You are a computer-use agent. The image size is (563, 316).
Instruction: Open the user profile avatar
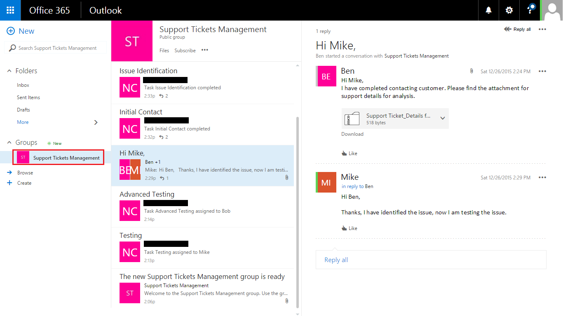(552, 10)
